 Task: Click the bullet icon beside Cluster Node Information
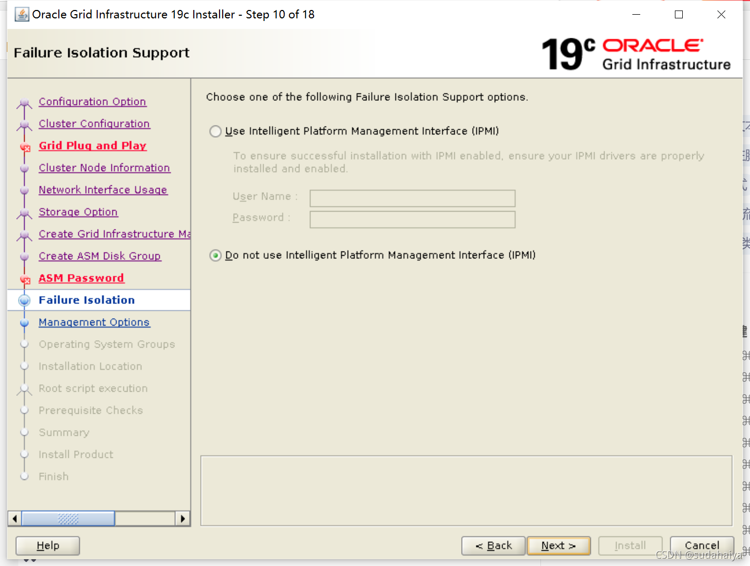24,169
